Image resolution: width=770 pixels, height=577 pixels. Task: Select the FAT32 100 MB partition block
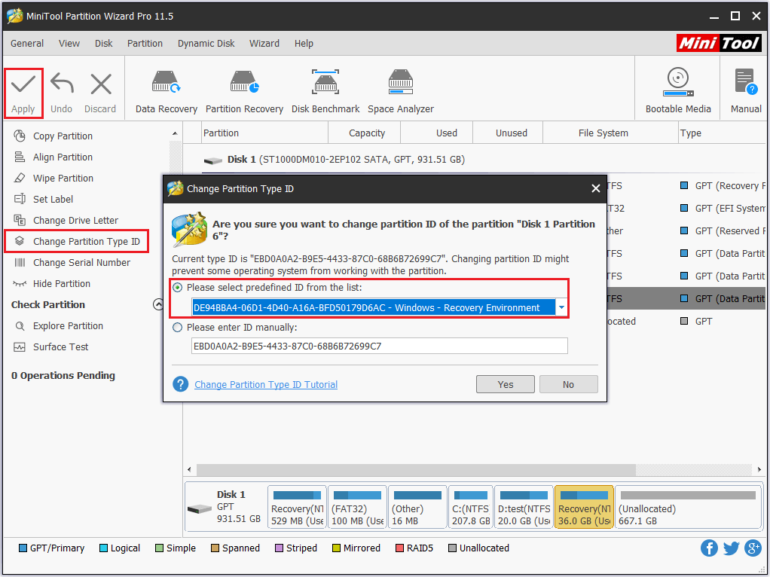(357, 507)
